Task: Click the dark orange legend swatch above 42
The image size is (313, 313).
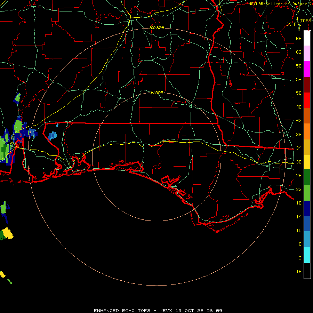Action: (307, 115)
